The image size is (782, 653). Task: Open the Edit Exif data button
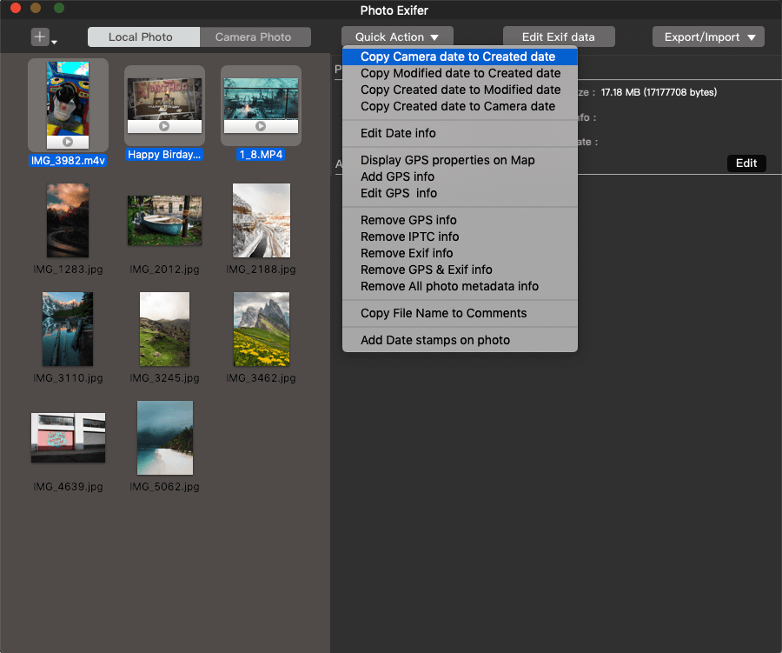pos(559,37)
